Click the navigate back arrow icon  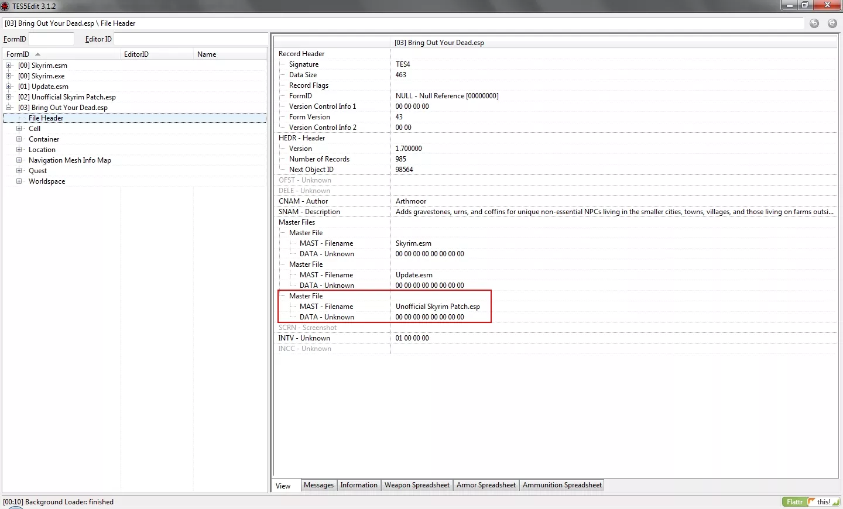(x=814, y=23)
